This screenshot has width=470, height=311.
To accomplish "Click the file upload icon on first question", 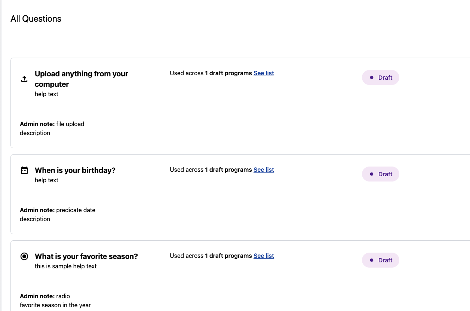I will point(24,79).
